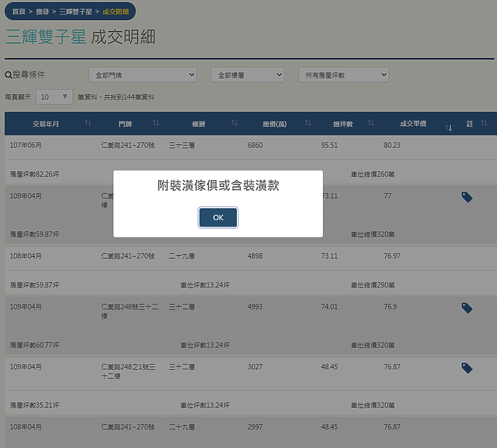The image size is (497, 448).
Task: Click the 95.51 total area cell
Action: coord(329,145)
